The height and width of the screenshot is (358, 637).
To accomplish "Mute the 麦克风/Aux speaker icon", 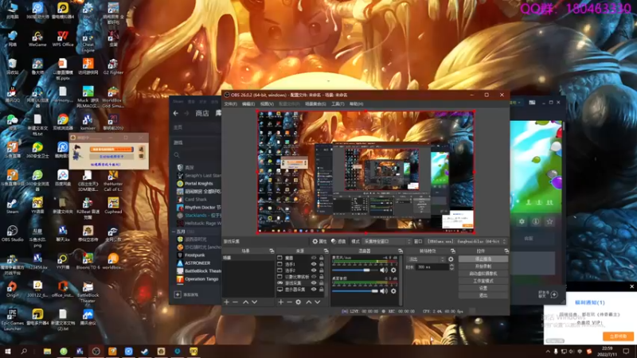I will 384,270.
